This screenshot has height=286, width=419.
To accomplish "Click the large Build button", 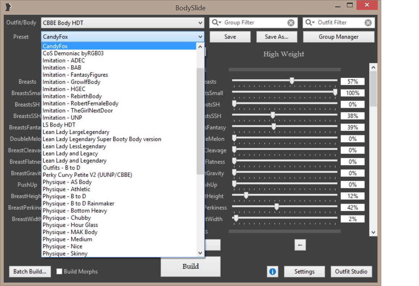I will coord(191,267).
